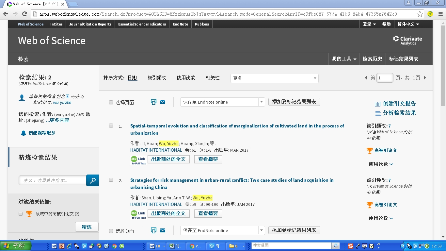Click 查看摘要 for result 2
This screenshot has height=251, width=446.
(x=208, y=213)
